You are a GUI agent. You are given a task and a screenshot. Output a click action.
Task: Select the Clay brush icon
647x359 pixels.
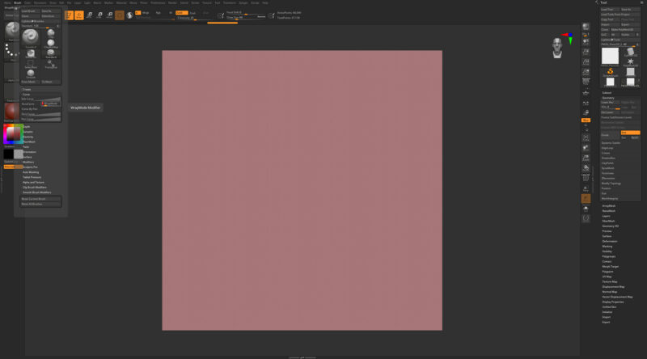[x=51, y=32]
